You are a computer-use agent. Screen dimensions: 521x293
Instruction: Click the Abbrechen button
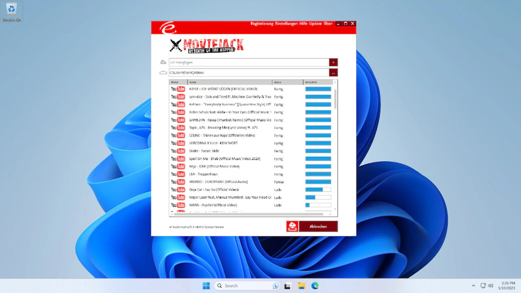(318, 226)
